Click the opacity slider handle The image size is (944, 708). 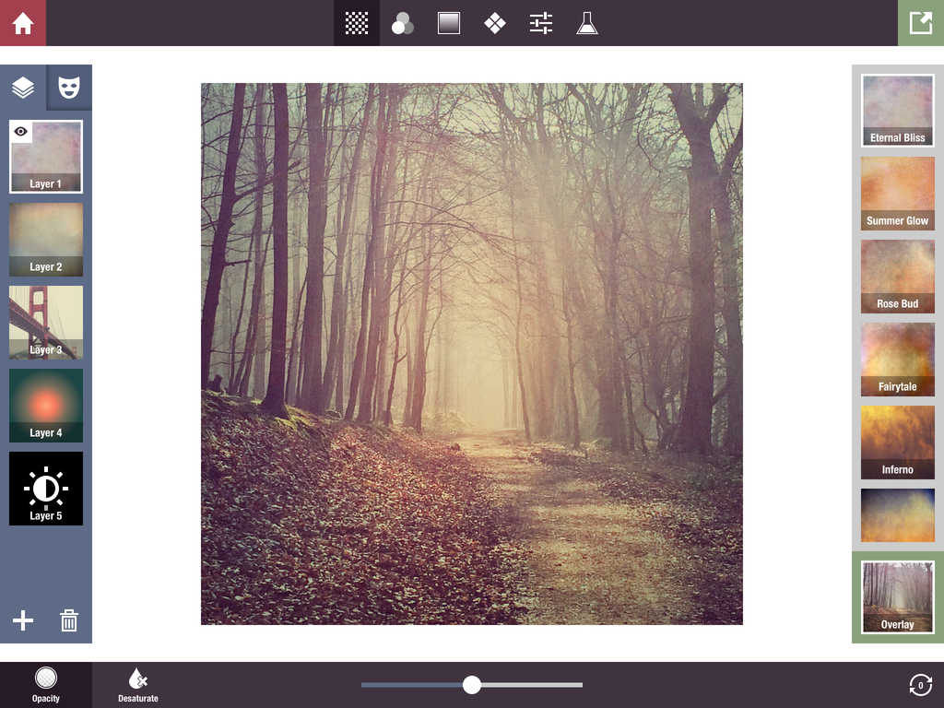click(x=472, y=685)
